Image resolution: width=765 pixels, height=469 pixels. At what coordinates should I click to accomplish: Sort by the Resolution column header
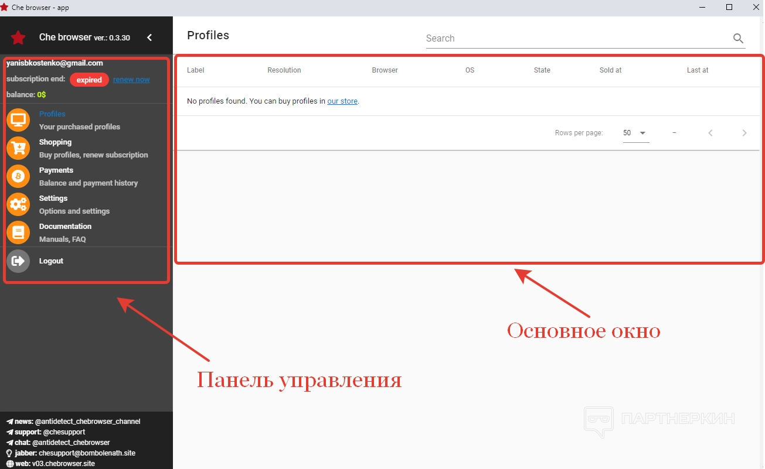pyautogui.click(x=284, y=70)
